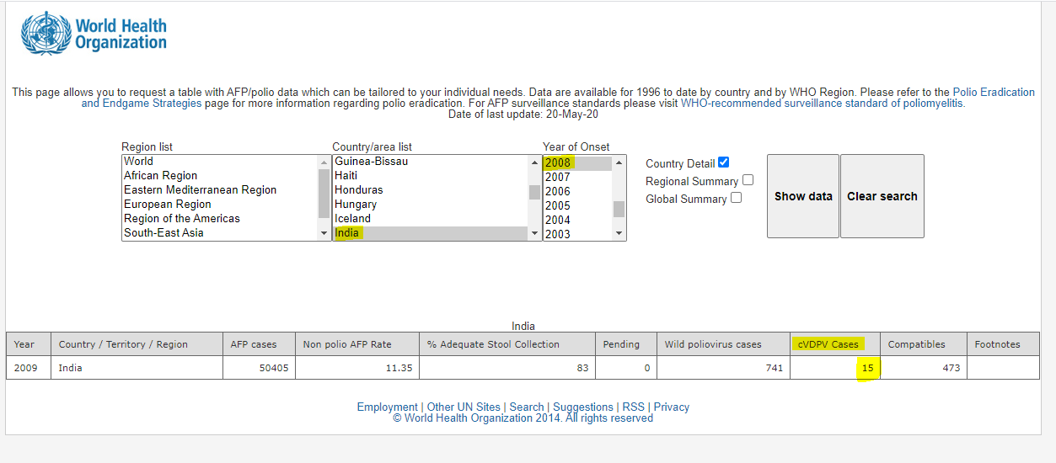Open the RSS footer link
The image size is (1056, 463).
point(633,407)
